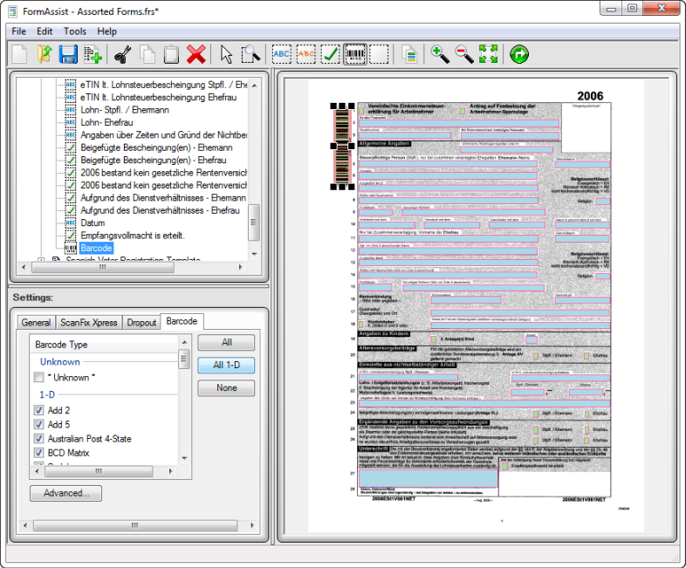
Task: Click the green circular arrow icon
Action: coord(519,54)
